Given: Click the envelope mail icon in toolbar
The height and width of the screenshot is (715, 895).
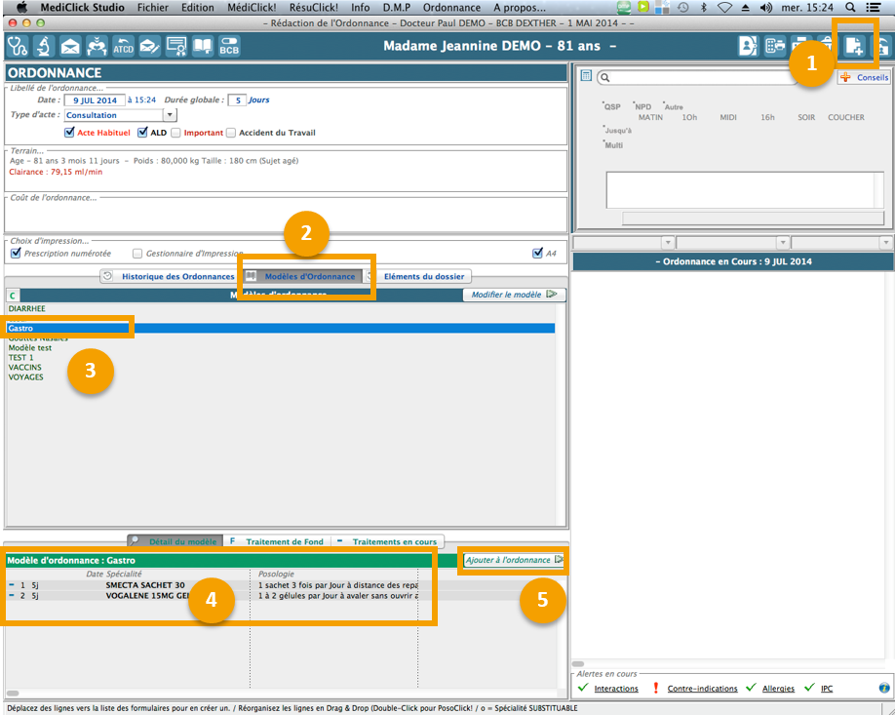Looking at the screenshot, I should tap(70, 46).
